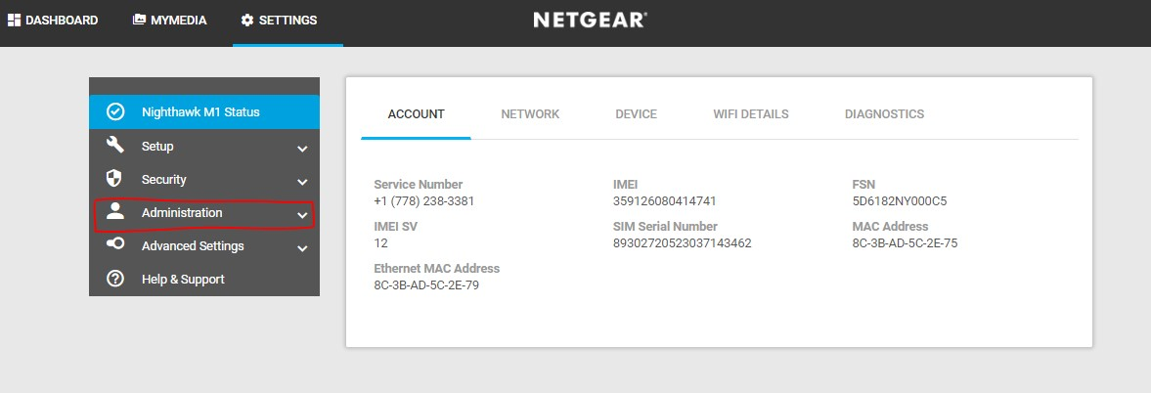
Task: Open the DASHBOARD menu
Action: [x=53, y=21]
